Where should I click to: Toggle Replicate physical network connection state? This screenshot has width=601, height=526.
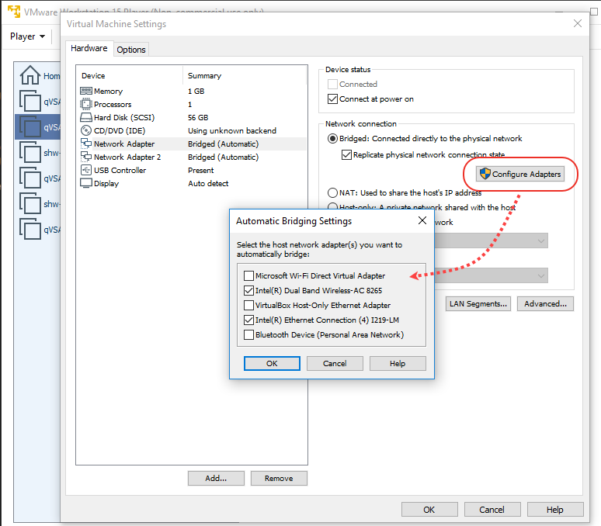pyautogui.click(x=346, y=154)
